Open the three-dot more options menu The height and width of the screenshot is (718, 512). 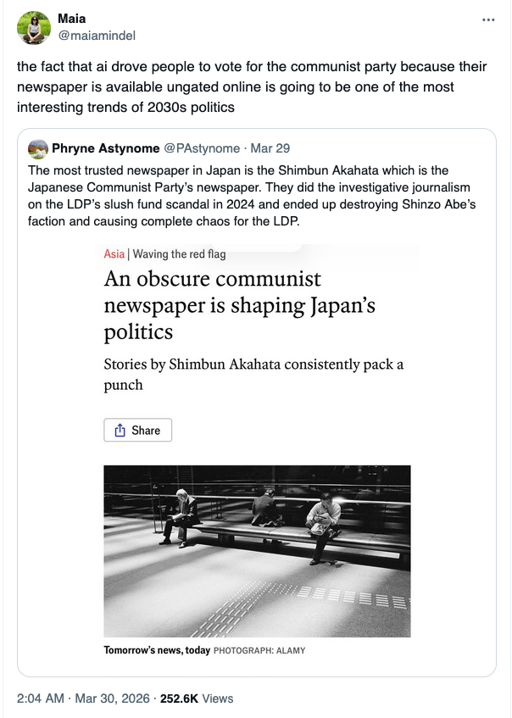[487, 19]
